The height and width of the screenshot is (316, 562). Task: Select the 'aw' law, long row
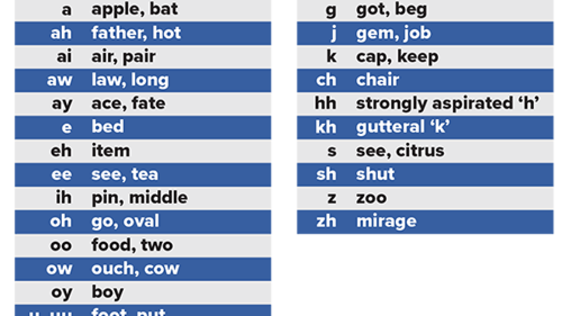pos(143,80)
